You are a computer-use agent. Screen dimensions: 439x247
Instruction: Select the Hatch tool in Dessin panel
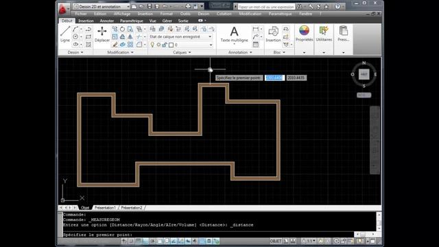coord(88,44)
